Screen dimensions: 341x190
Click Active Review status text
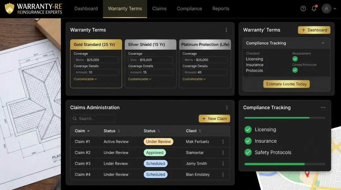(116, 141)
